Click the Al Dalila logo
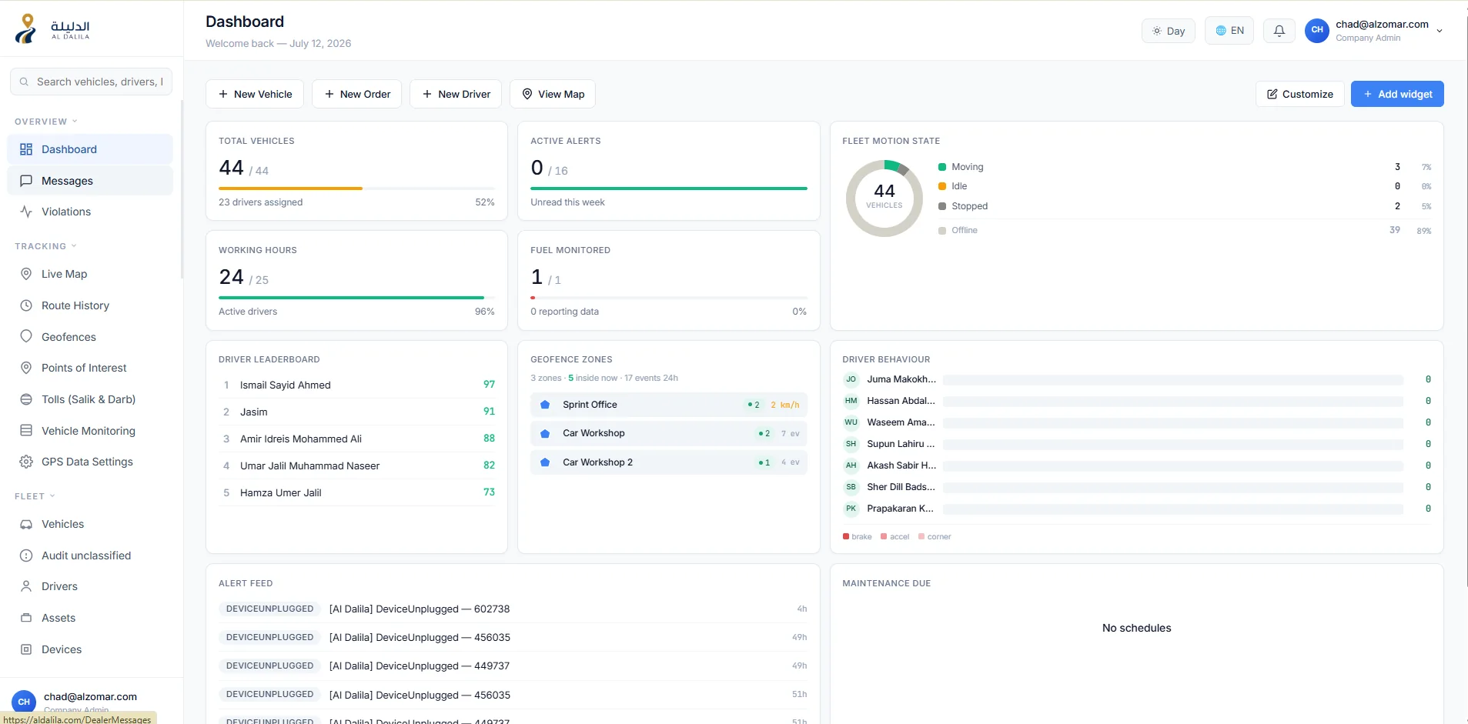This screenshot has height=724, width=1468. coord(52,28)
